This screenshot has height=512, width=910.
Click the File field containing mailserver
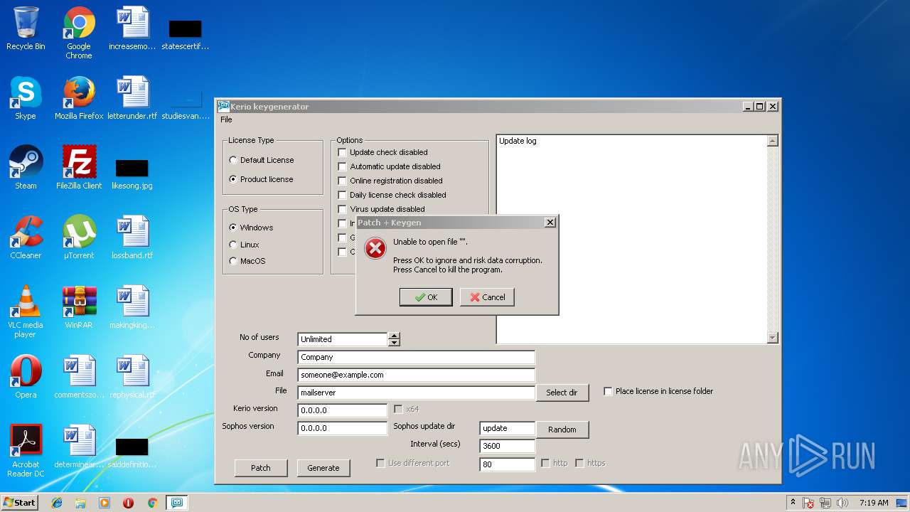(416, 393)
